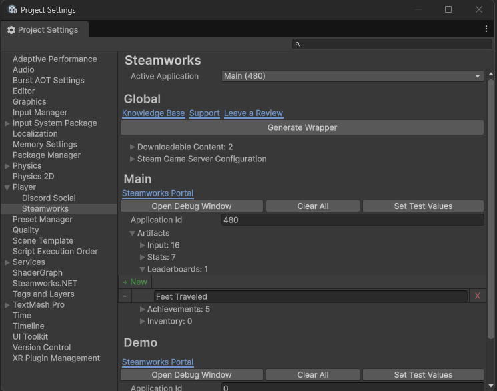
Task: Collapse the Artifacts foldout
Action: (x=133, y=233)
